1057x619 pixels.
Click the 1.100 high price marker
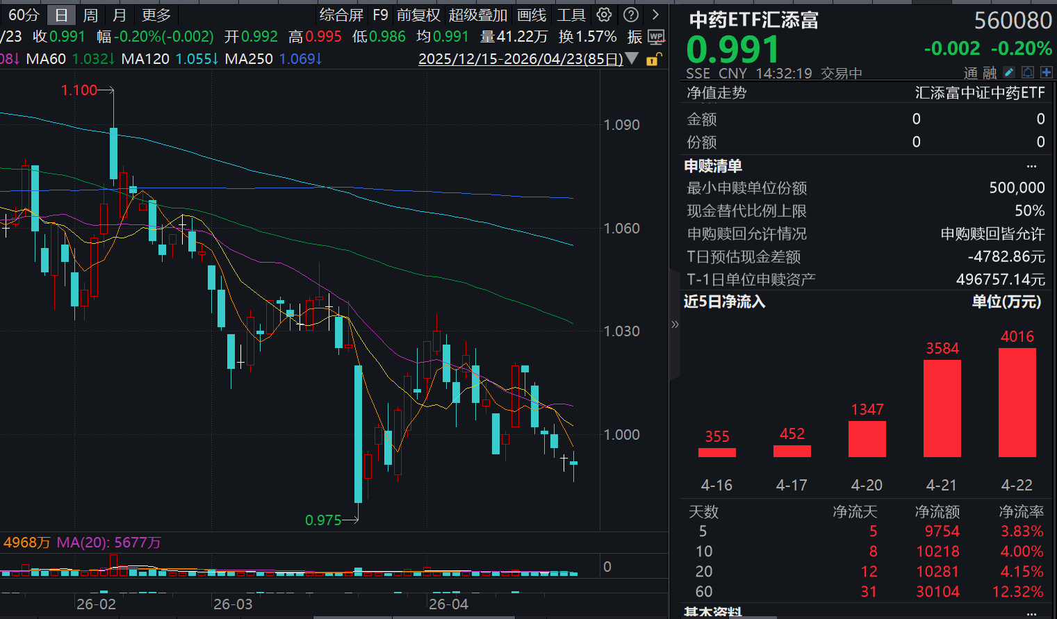click(x=79, y=90)
